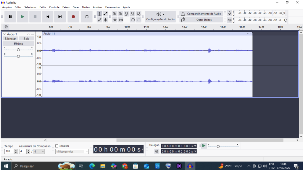Activate the Multi-tool

pyautogui.click(x=105, y=20)
